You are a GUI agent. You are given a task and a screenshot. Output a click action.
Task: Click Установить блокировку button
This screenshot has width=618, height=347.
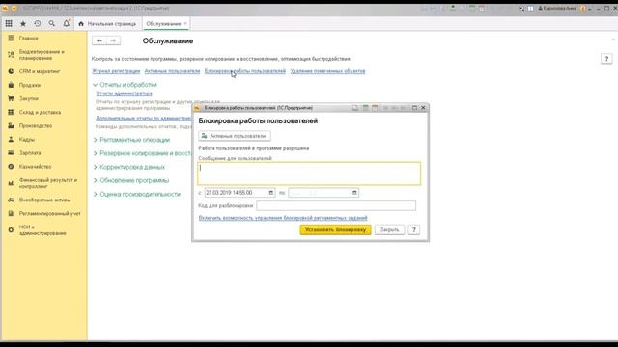335,229
